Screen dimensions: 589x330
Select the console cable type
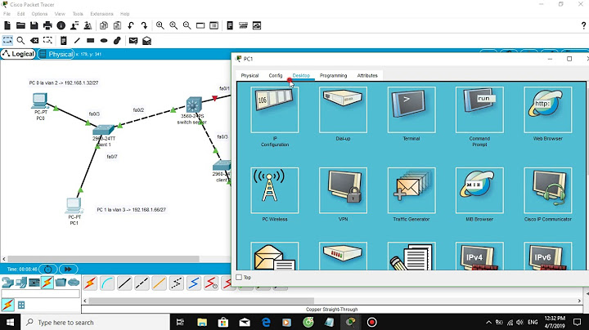[107, 283]
